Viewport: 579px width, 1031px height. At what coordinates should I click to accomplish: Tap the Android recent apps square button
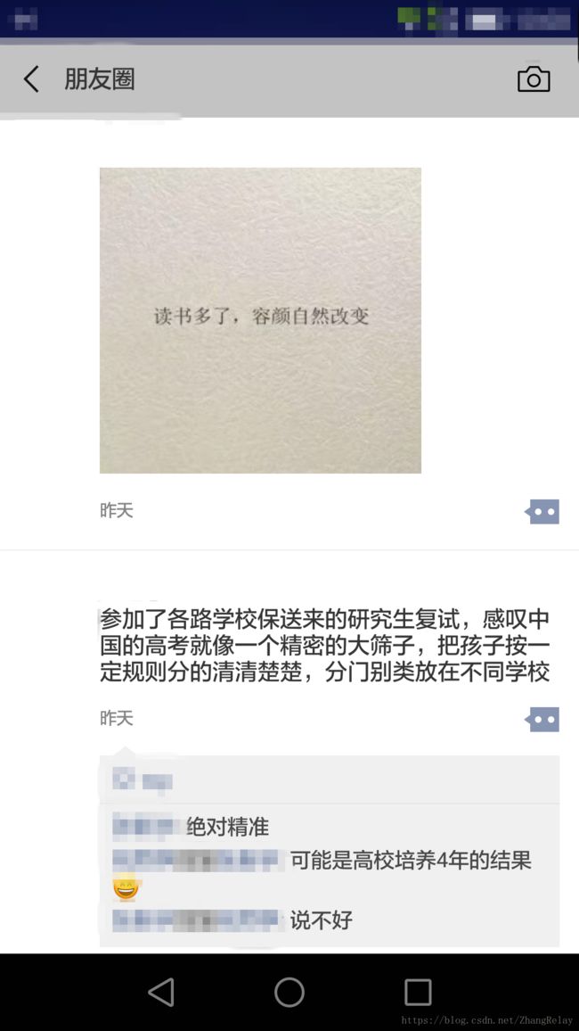click(x=418, y=993)
